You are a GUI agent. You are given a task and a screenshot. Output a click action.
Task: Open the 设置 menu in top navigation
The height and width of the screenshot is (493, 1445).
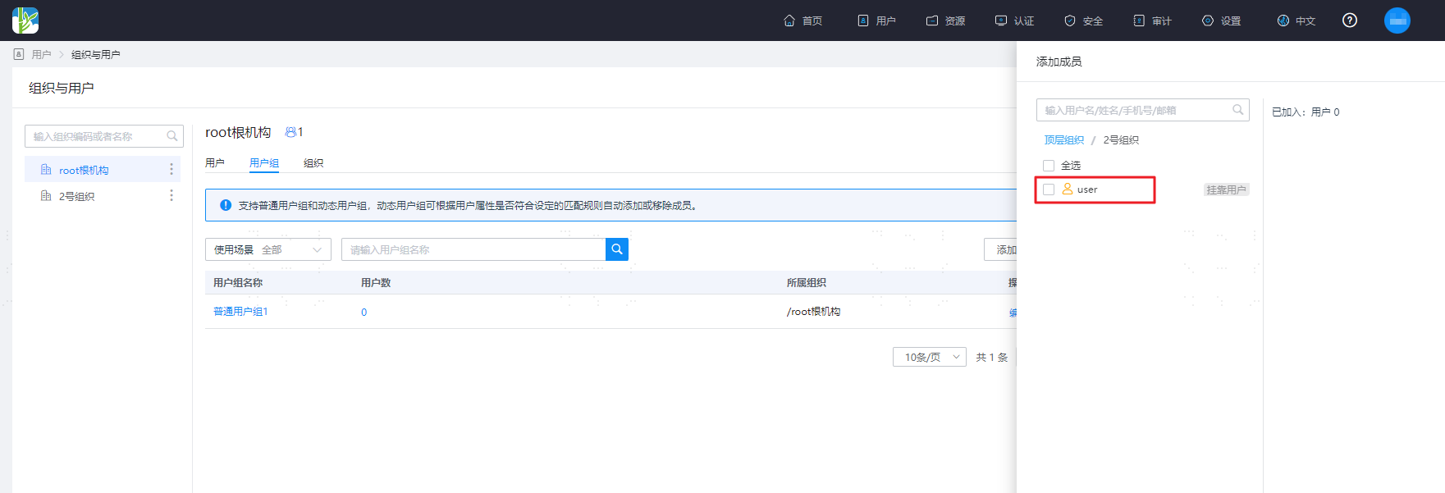click(1222, 21)
